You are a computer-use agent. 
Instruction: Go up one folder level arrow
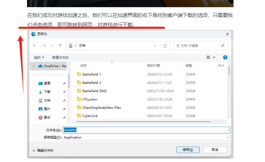(x=60, y=45)
